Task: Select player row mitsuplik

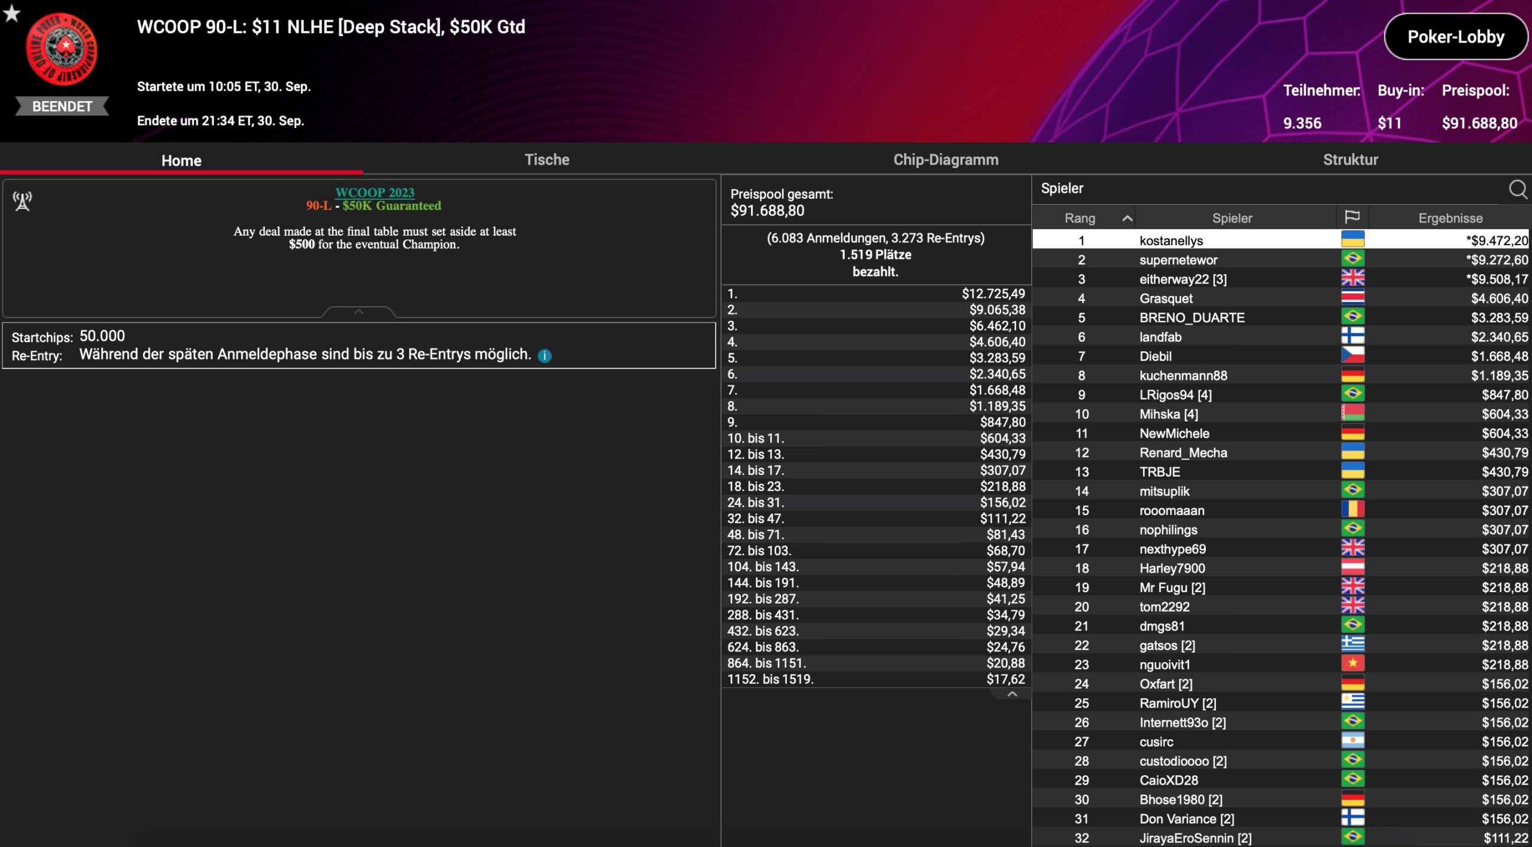Action: pyautogui.click(x=1281, y=490)
